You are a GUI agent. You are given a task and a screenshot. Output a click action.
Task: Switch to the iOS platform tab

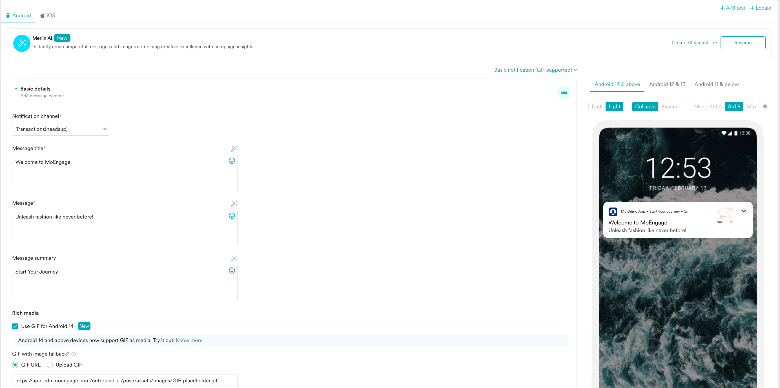(48, 16)
